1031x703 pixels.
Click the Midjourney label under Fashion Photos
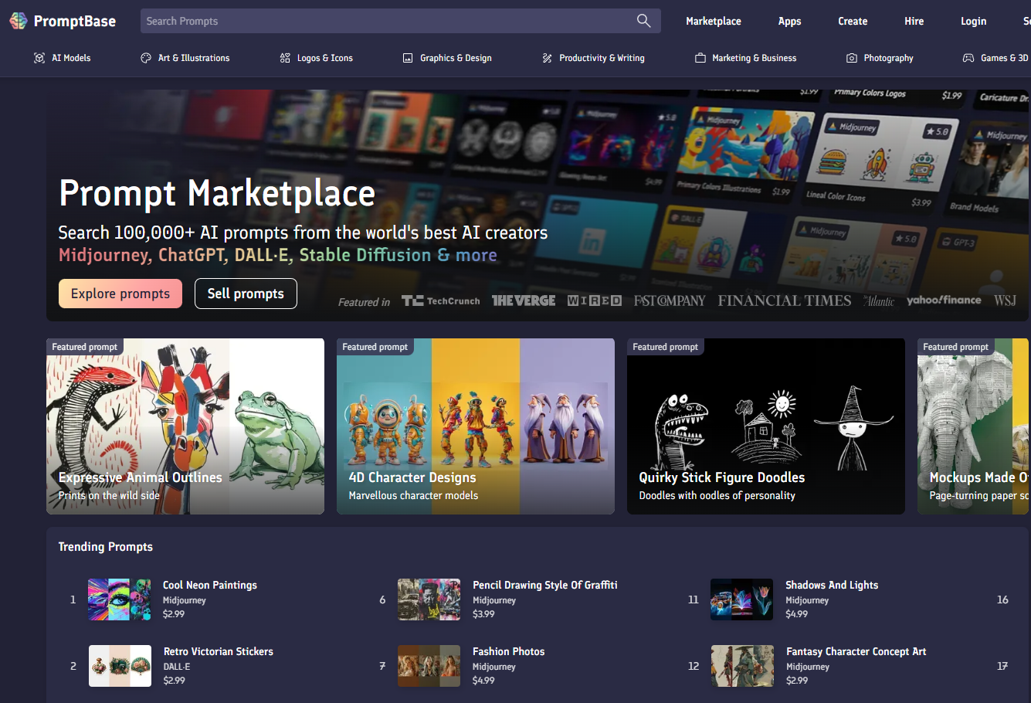(x=494, y=667)
